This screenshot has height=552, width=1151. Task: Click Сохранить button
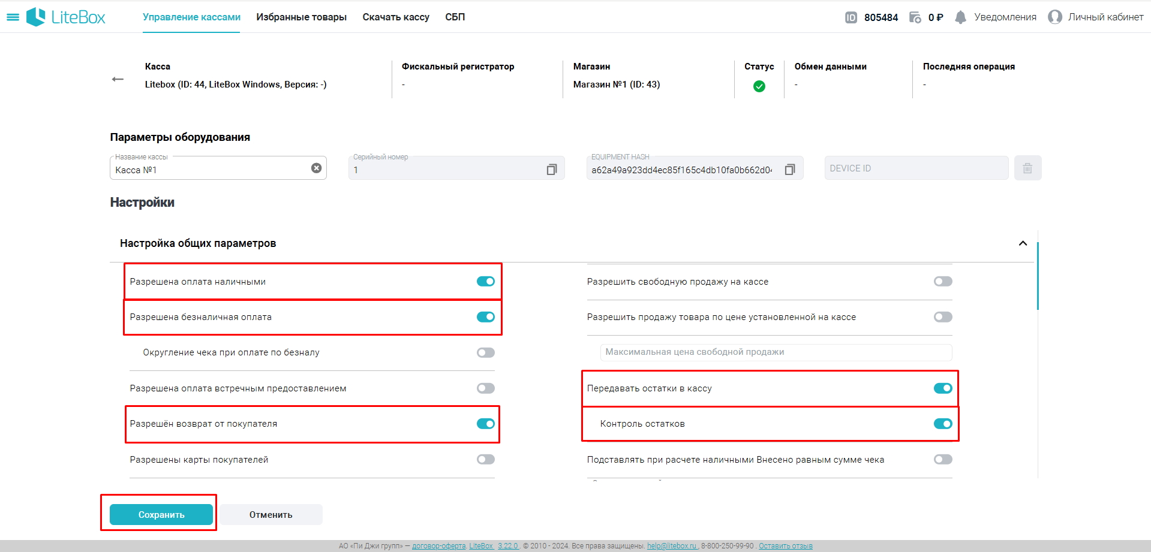[x=161, y=515]
